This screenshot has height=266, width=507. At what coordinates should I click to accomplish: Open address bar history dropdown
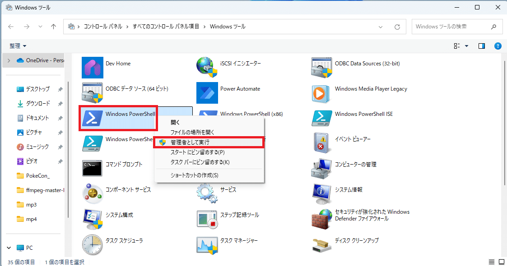381,27
